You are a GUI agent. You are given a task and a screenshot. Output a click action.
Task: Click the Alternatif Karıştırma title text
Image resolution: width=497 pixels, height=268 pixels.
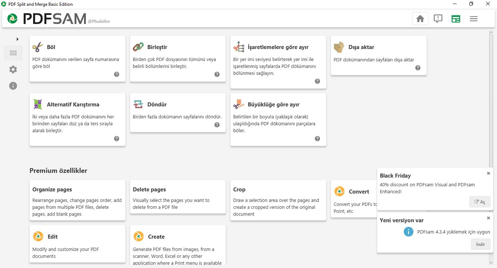(73, 105)
